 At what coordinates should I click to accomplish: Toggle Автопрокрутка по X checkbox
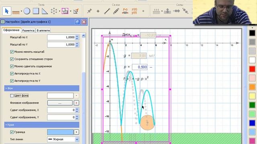[12, 74]
